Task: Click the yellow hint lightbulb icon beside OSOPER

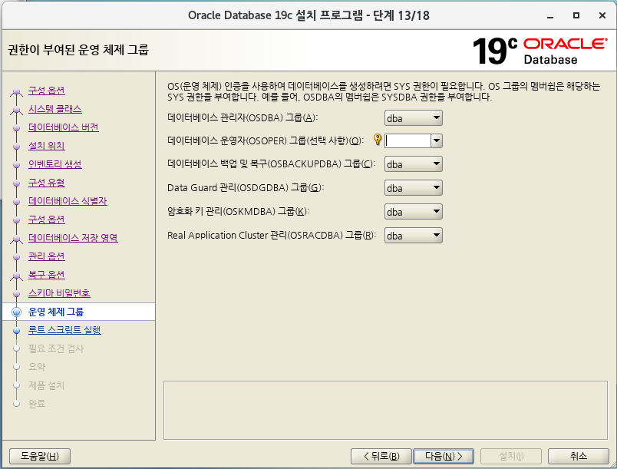Action: 378,139
